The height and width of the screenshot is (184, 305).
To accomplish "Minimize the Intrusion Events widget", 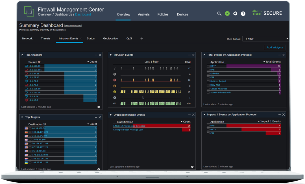I will tap(189, 55).
